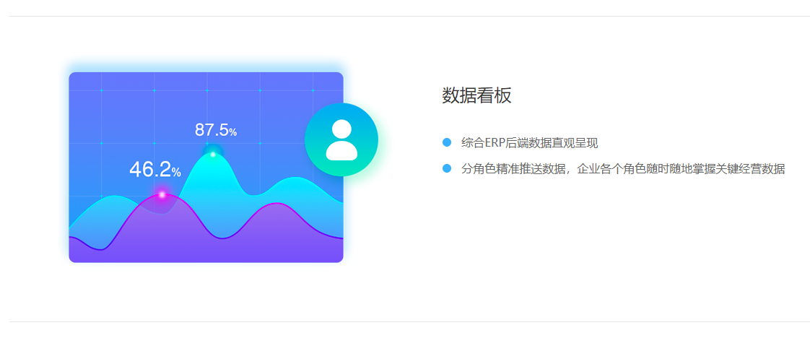Click the blue bullet beside 分角色精准推送数据
The width and height of the screenshot is (810, 359).
[x=447, y=168]
